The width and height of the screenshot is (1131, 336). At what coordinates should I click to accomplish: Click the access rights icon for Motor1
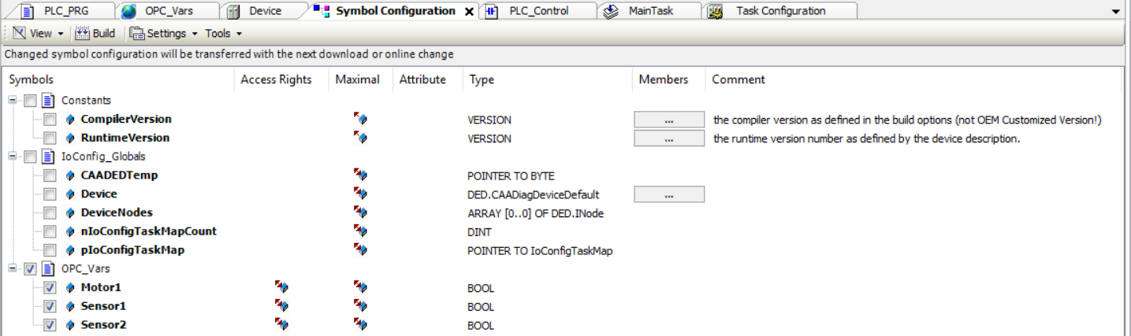281,288
